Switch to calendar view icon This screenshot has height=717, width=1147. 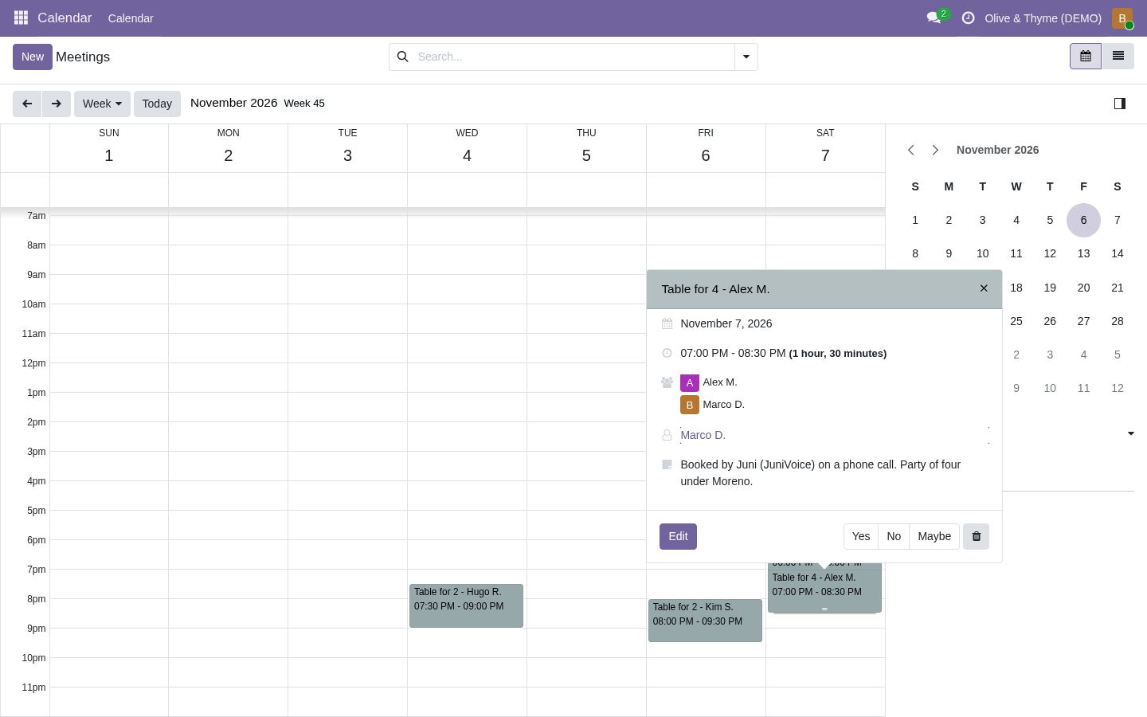(x=1085, y=57)
